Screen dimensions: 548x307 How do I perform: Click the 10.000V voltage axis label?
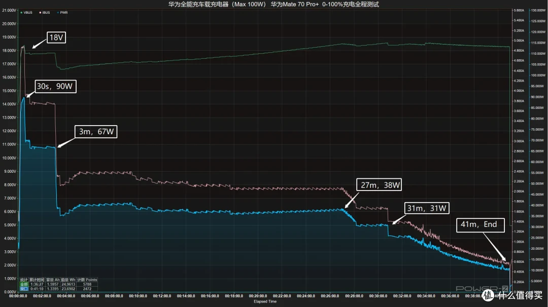(9, 158)
